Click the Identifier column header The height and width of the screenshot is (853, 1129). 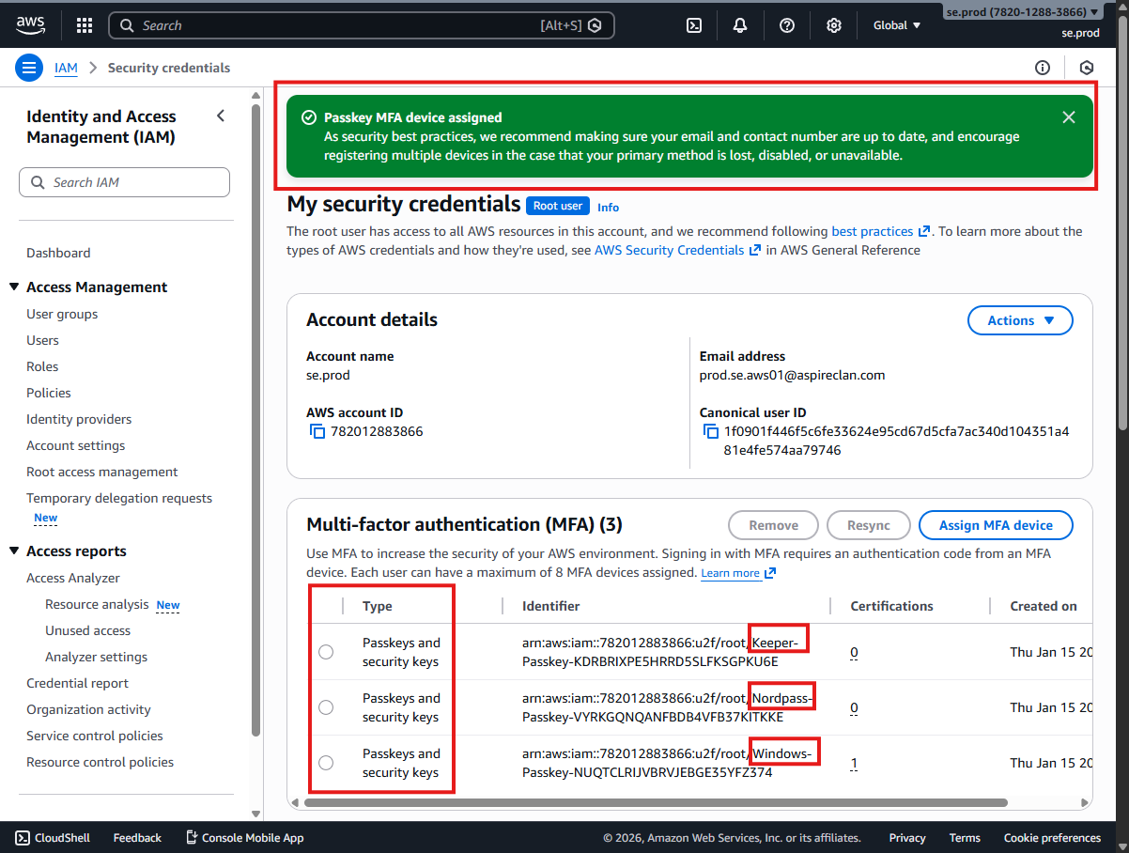[551, 606]
